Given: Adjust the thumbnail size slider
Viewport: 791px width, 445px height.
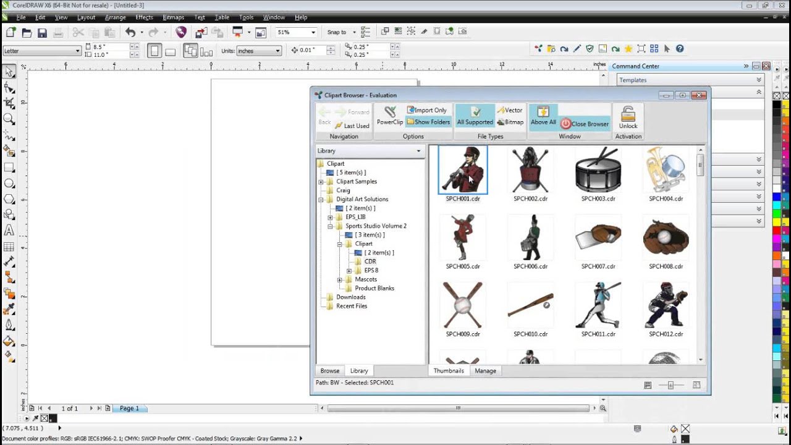Looking at the screenshot, I should [x=671, y=385].
